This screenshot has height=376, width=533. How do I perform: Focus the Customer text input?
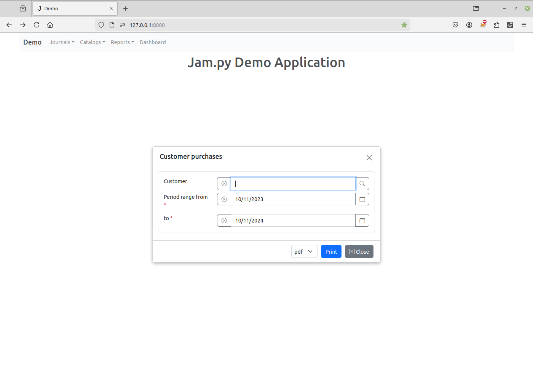pos(293,183)
